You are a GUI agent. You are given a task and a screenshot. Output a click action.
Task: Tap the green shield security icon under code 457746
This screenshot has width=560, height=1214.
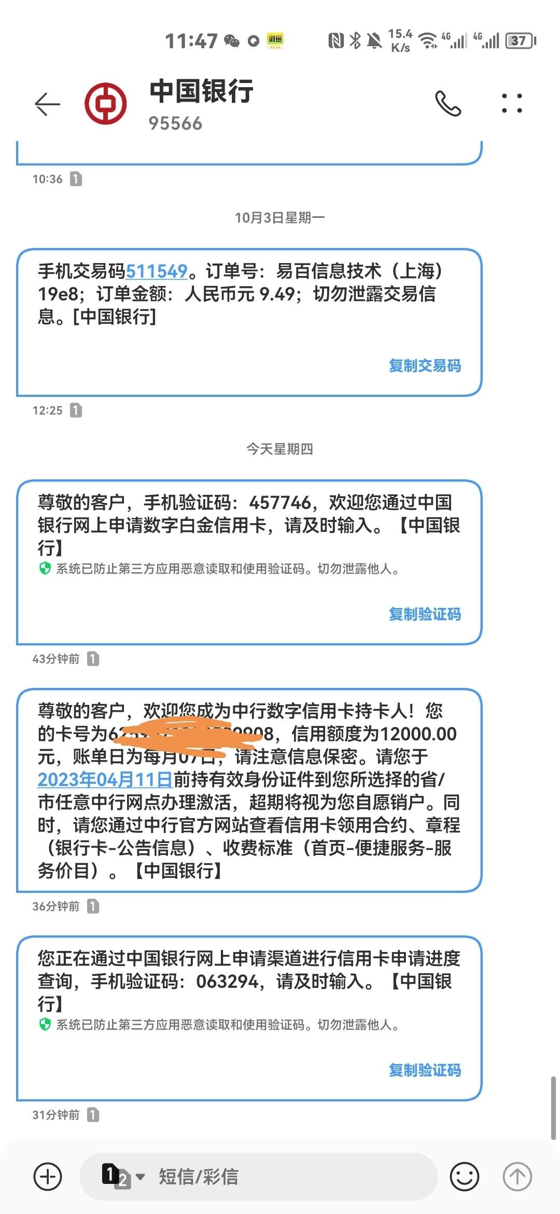(x=45, y=569)
